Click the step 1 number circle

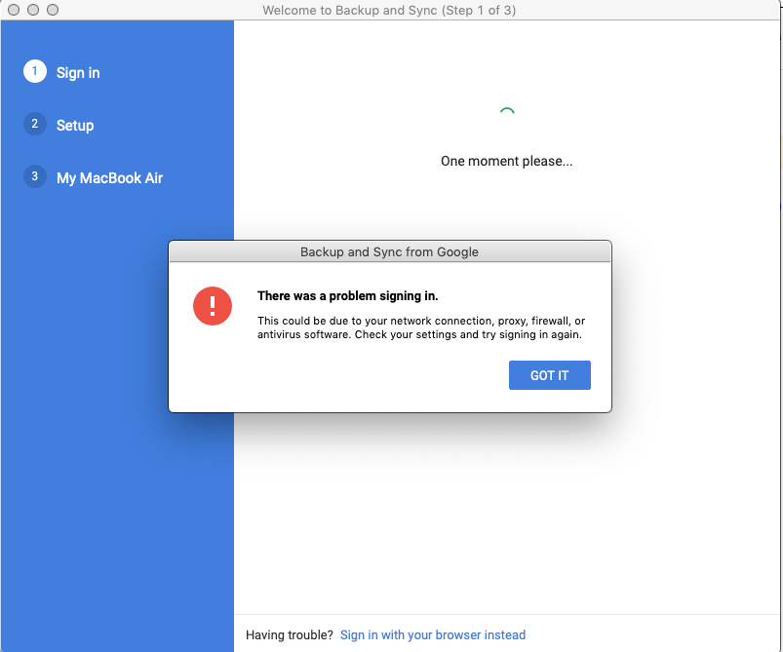tap(35, 71)
